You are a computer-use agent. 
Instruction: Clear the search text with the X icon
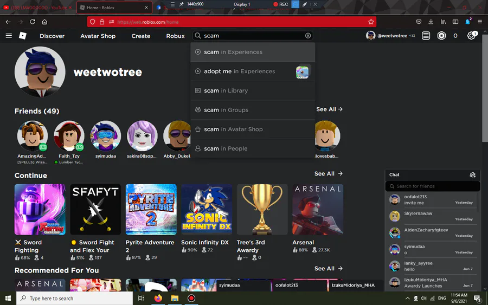point(308,36)
